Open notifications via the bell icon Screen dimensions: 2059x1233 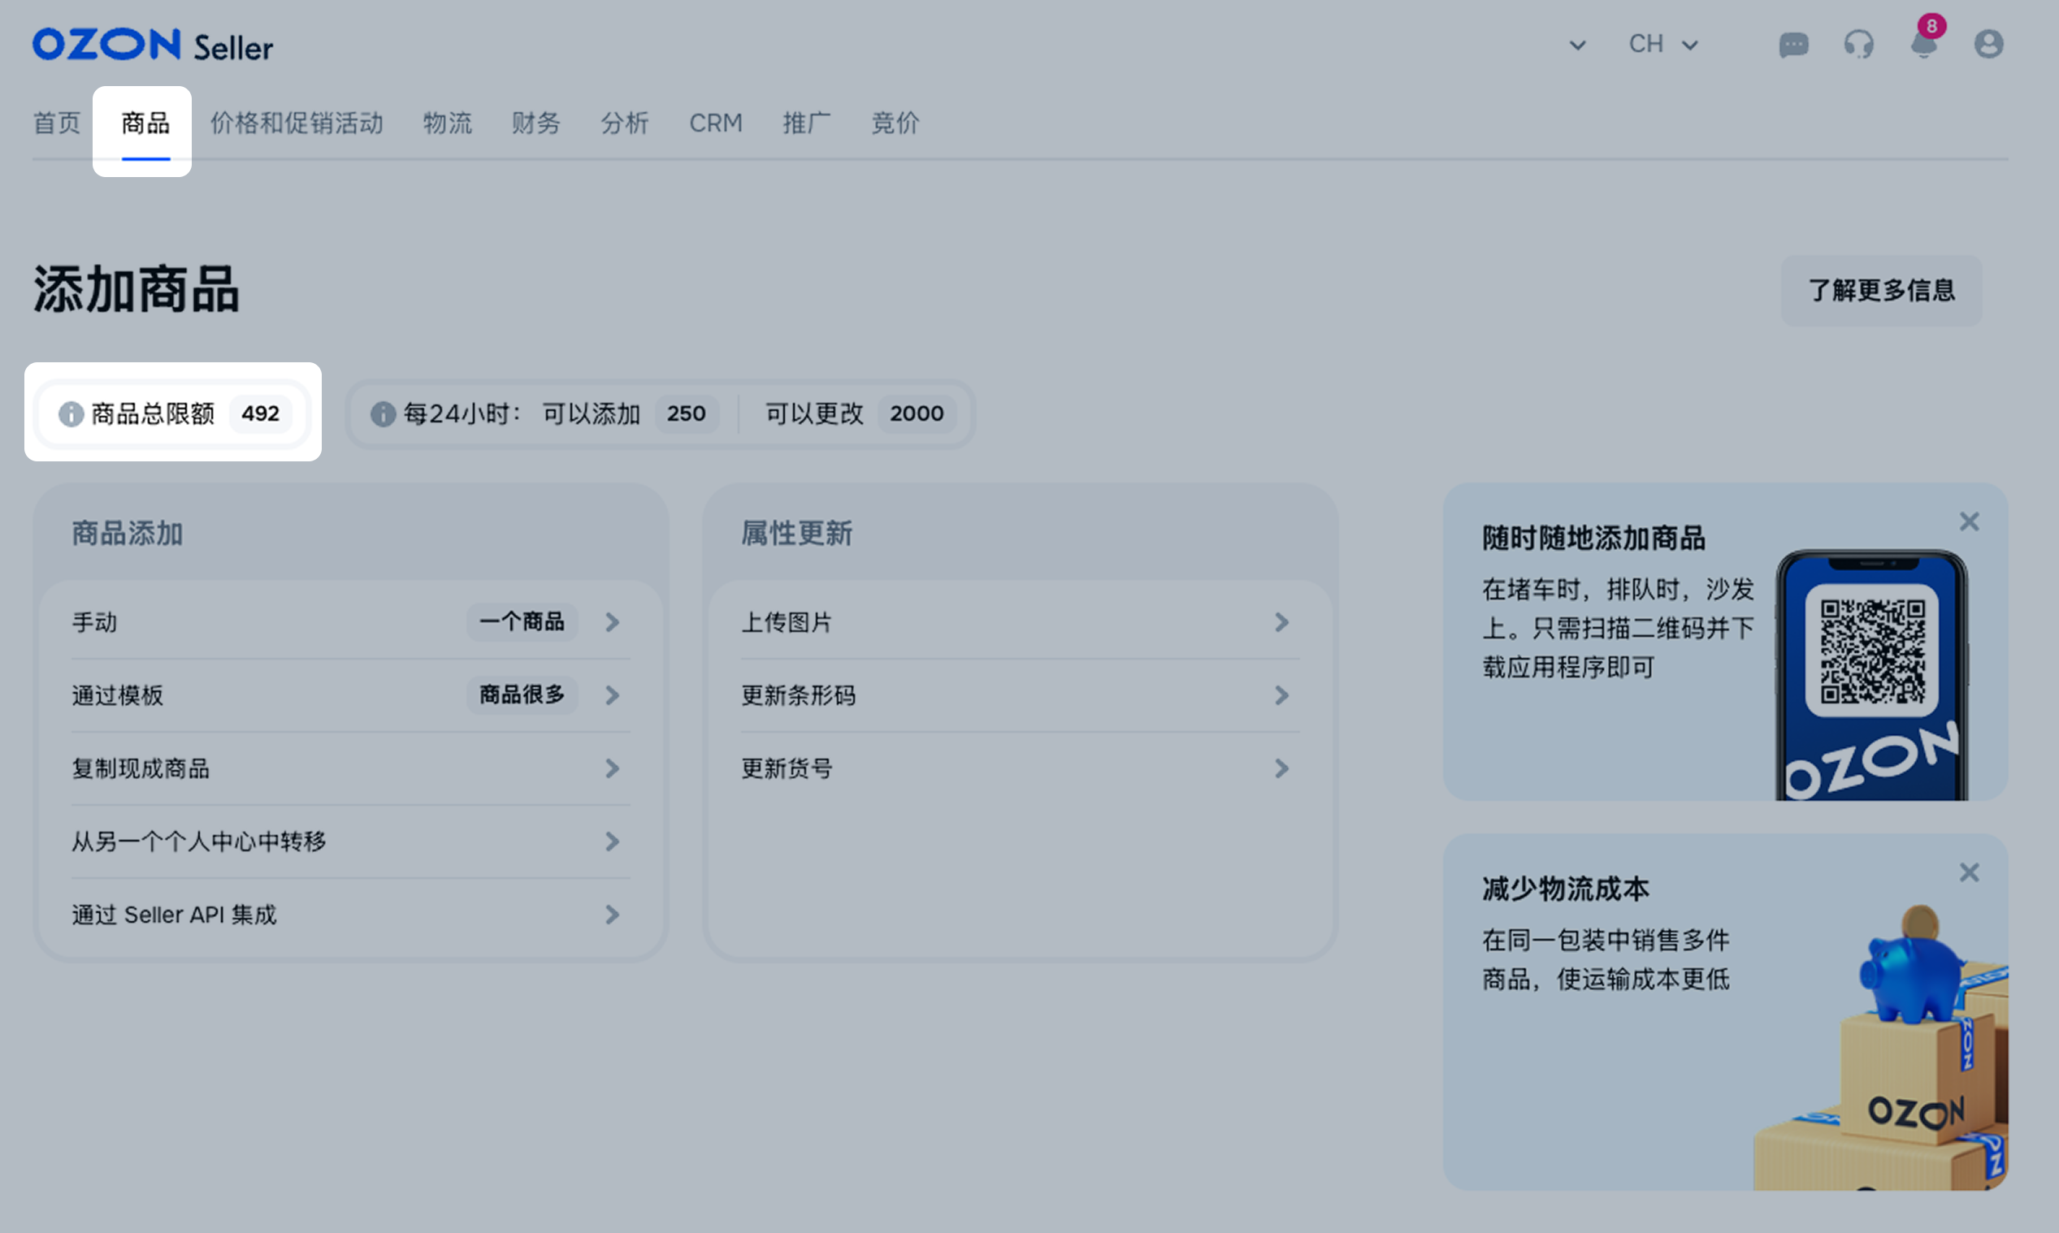coord(1924,45)
